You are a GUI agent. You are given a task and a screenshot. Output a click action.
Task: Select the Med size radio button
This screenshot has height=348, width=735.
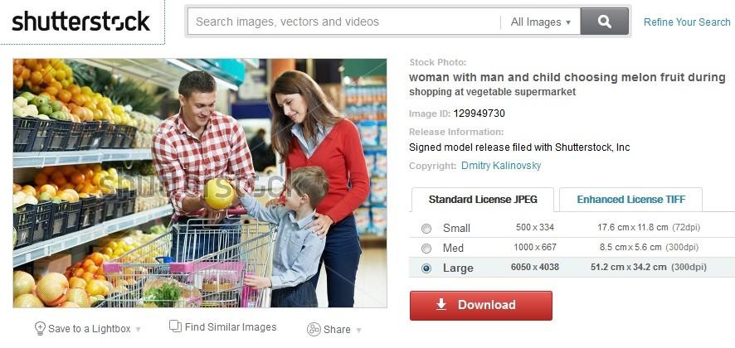(426, 249)
